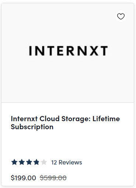Click the letter X in the INTERNXT logo
This screenshot has width=136, height=188.
(93, 51)
